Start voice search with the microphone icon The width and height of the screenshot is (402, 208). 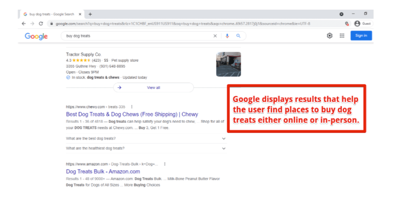[227, 36]
